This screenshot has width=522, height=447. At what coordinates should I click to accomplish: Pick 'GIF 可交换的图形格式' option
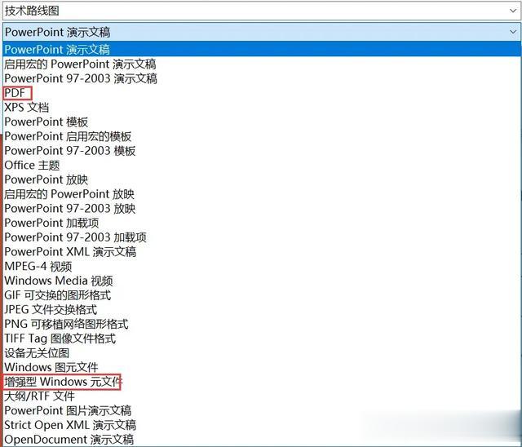pyautogui.click(x=262, y=295)
